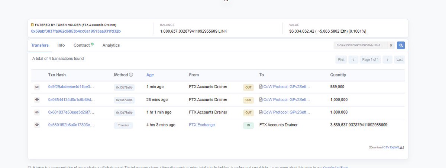The width and height of the screenshot is (446, 168).
Task: Switch to the Analytics tab
Action: [111, 45]
